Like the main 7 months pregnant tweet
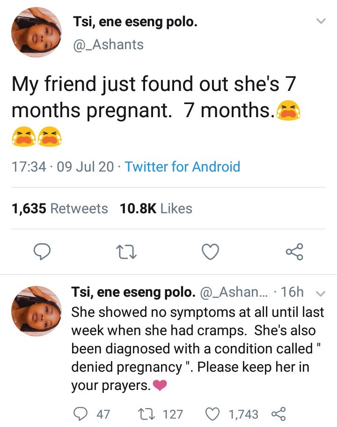Viewport: 337px width, 427px height. pyautogui.click(x=211, y=252)
